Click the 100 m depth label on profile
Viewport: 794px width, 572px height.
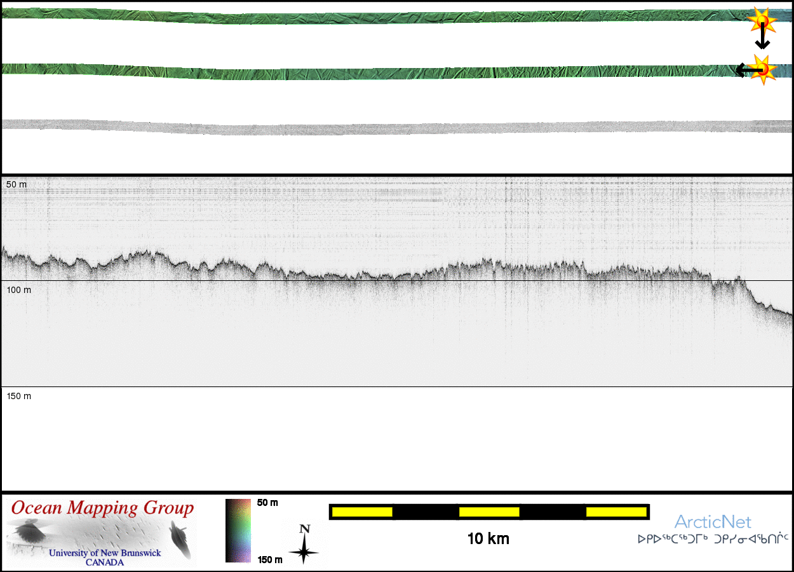[x=18, y=290]
